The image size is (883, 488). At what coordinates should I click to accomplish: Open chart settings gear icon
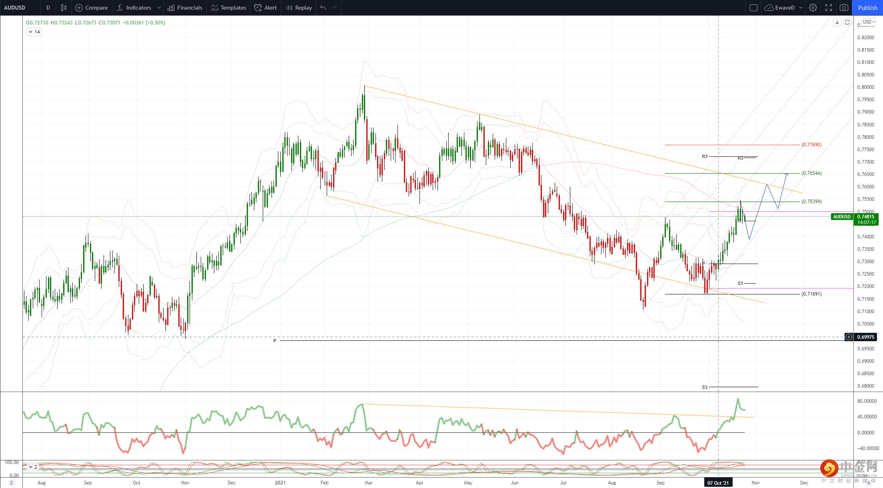(x=813, y=8)
